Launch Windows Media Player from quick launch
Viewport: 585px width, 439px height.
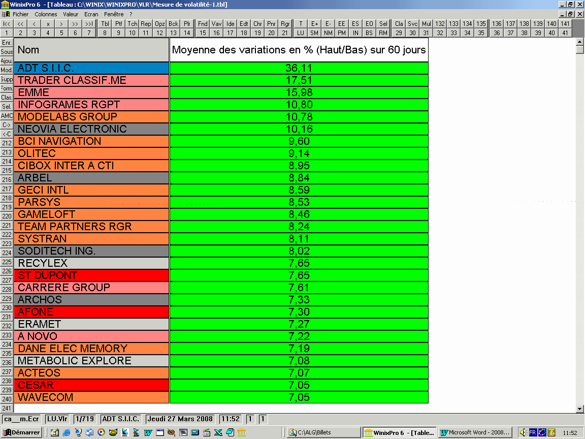click(x=101, y=432)
